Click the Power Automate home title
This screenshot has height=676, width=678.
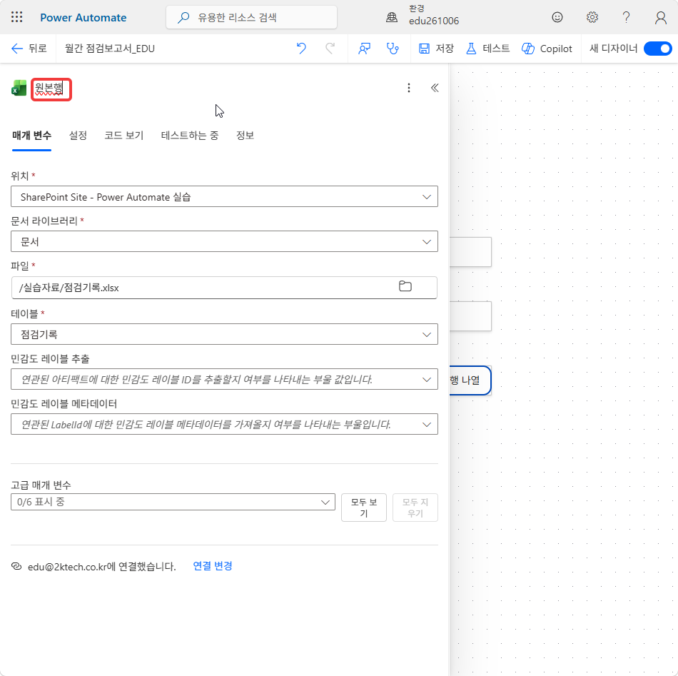click(x=83, y=17)
